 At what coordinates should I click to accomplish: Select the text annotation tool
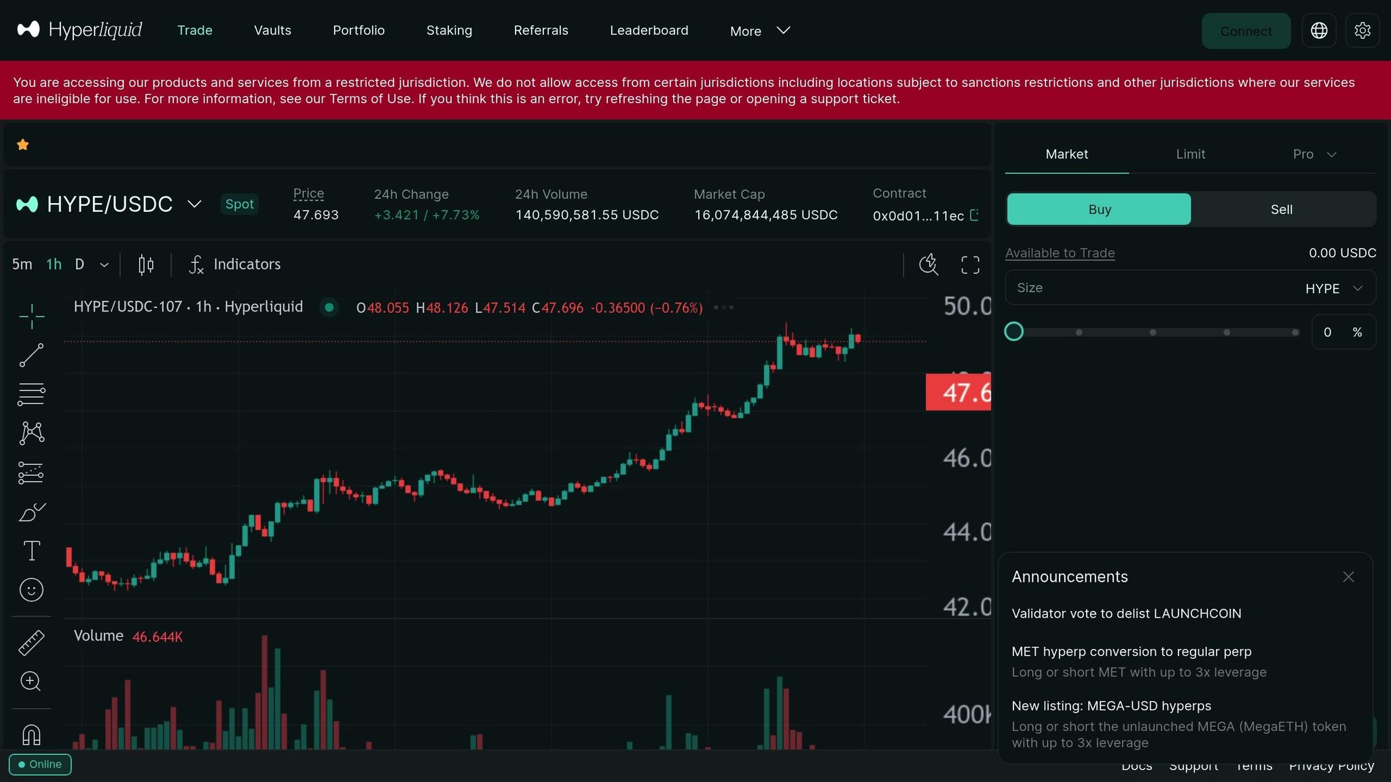coord(31,550)
